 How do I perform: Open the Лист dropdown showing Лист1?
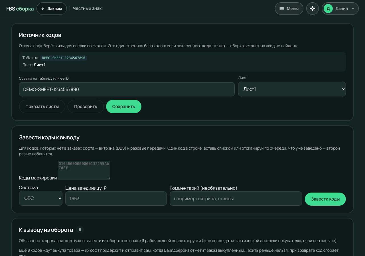tap(292, 89)
